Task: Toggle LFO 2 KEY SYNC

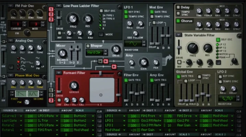Action: point(220,76)
